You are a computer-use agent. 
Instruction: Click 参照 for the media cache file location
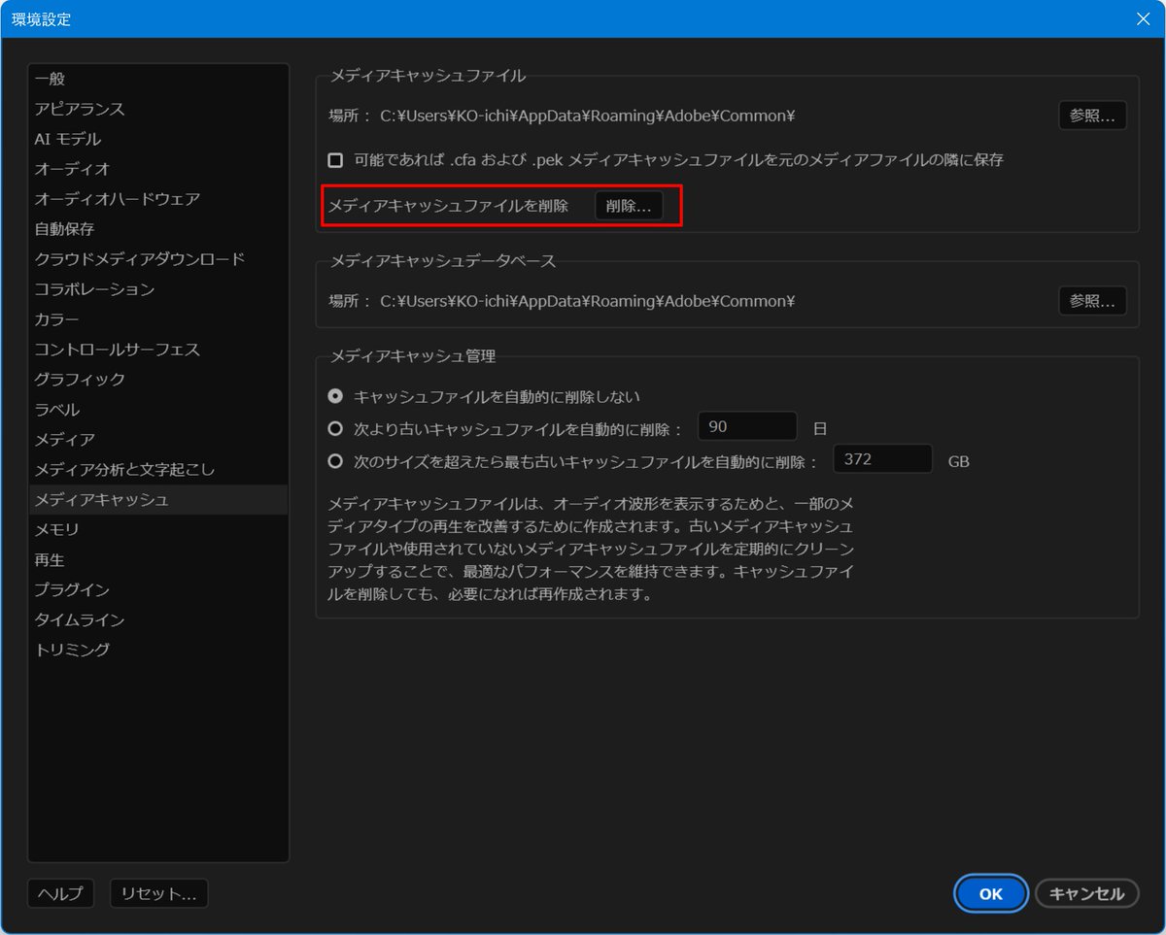tap(1092, 115)
